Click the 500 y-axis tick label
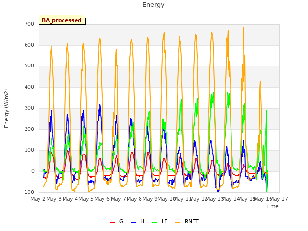This screenshot has width=308, height=231. [29, 66]
